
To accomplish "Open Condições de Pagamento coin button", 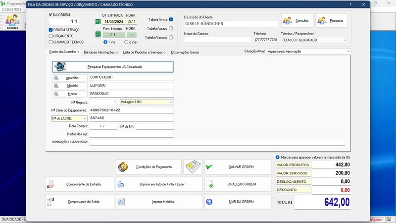I will click(148, 167).
